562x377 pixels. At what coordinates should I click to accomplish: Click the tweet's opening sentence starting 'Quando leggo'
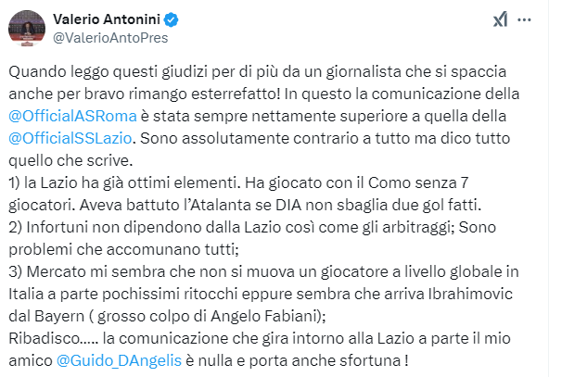coord(257,72)
